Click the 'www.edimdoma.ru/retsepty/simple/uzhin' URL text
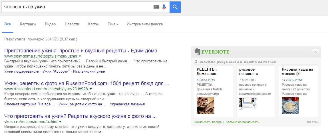This screenshot has height=133, width=328. click(41, 56)
